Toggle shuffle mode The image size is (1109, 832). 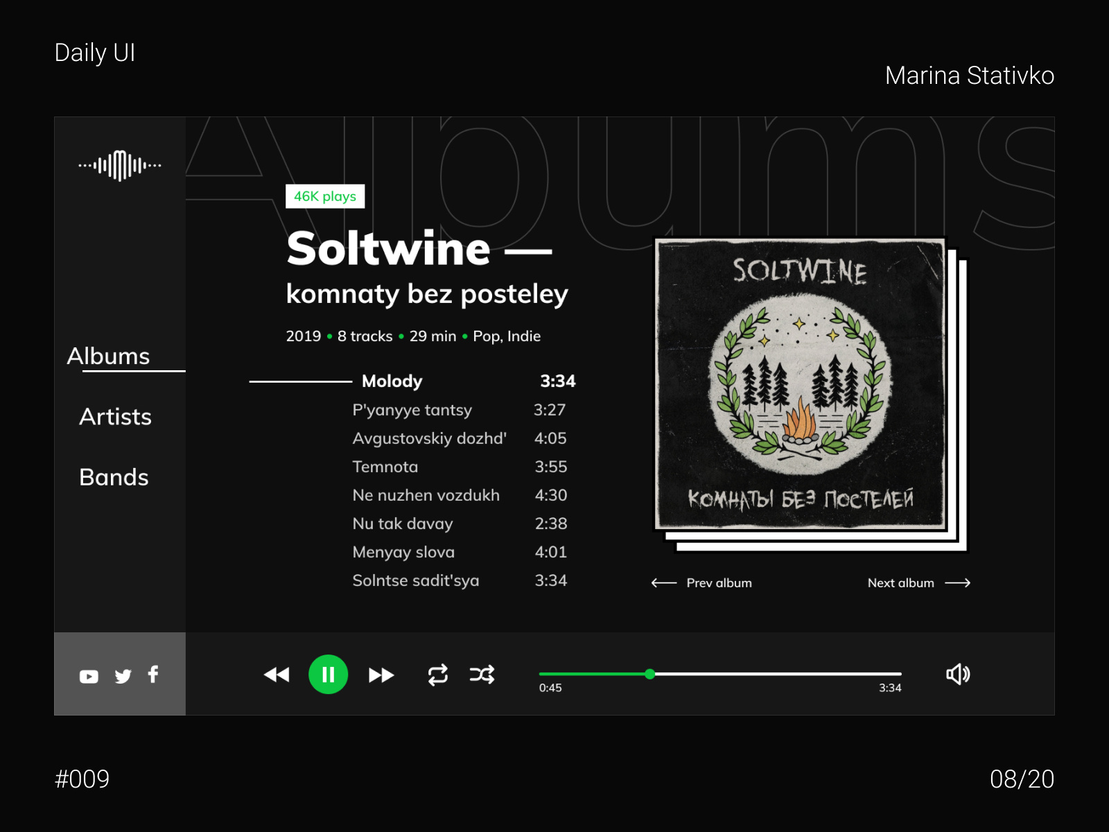(482, 675)
